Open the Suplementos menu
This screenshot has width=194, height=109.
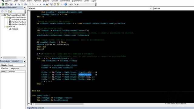77,1
